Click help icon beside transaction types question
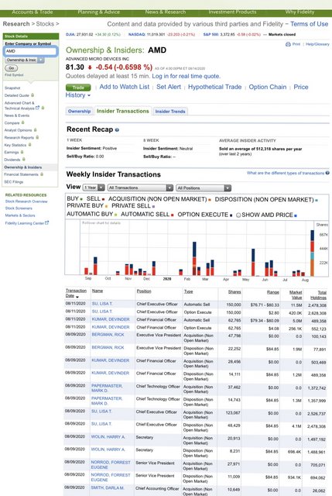This screenshot has height=496, width=332. click(327, 173)
